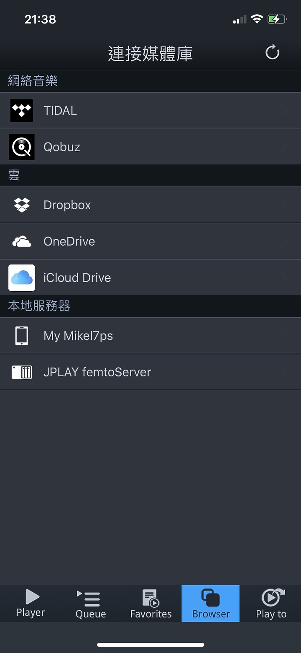This screenshot has height=653, width=301.
Task: Tap the TIDAL row's right chevron
Action: pyautogui.click(x=284, y=111)
